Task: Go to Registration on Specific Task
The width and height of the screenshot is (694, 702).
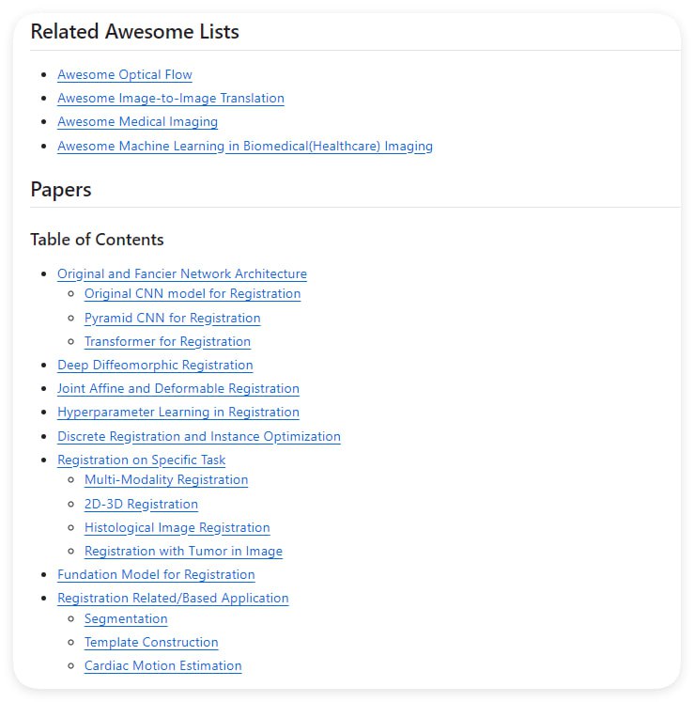Action: point(141,460)
